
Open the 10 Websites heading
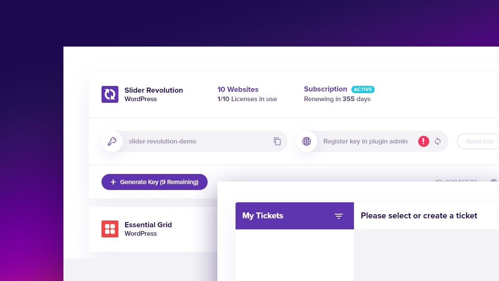click(x=238, y=90)
